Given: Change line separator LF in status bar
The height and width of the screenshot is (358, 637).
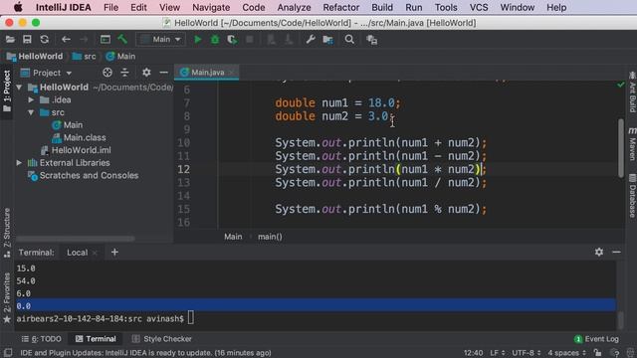Looking at the screenshot, I should click(498, 353).
